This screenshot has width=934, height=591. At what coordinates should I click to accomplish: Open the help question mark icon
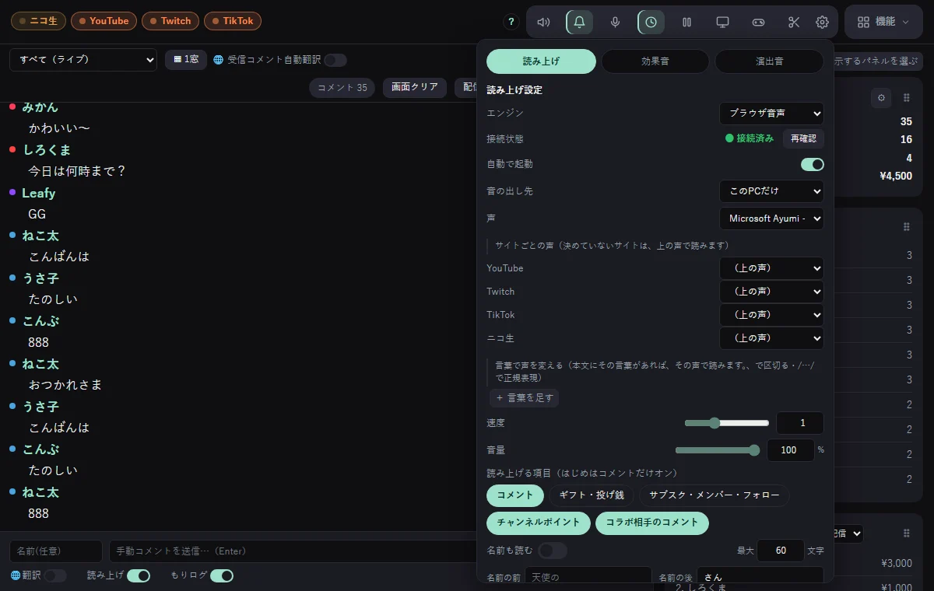(x=511, y=22)
